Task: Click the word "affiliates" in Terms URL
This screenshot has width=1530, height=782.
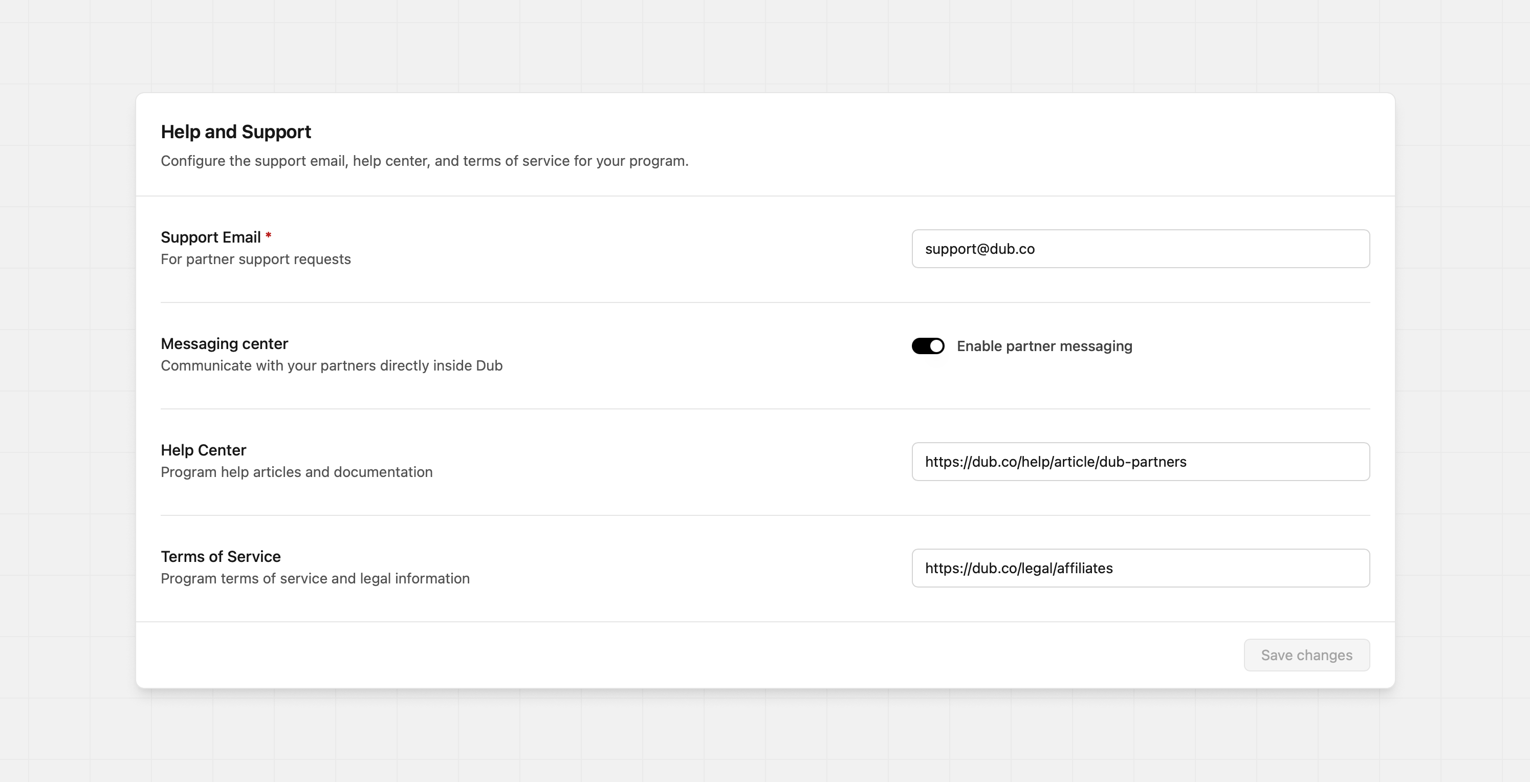Action: (1084, 568)
